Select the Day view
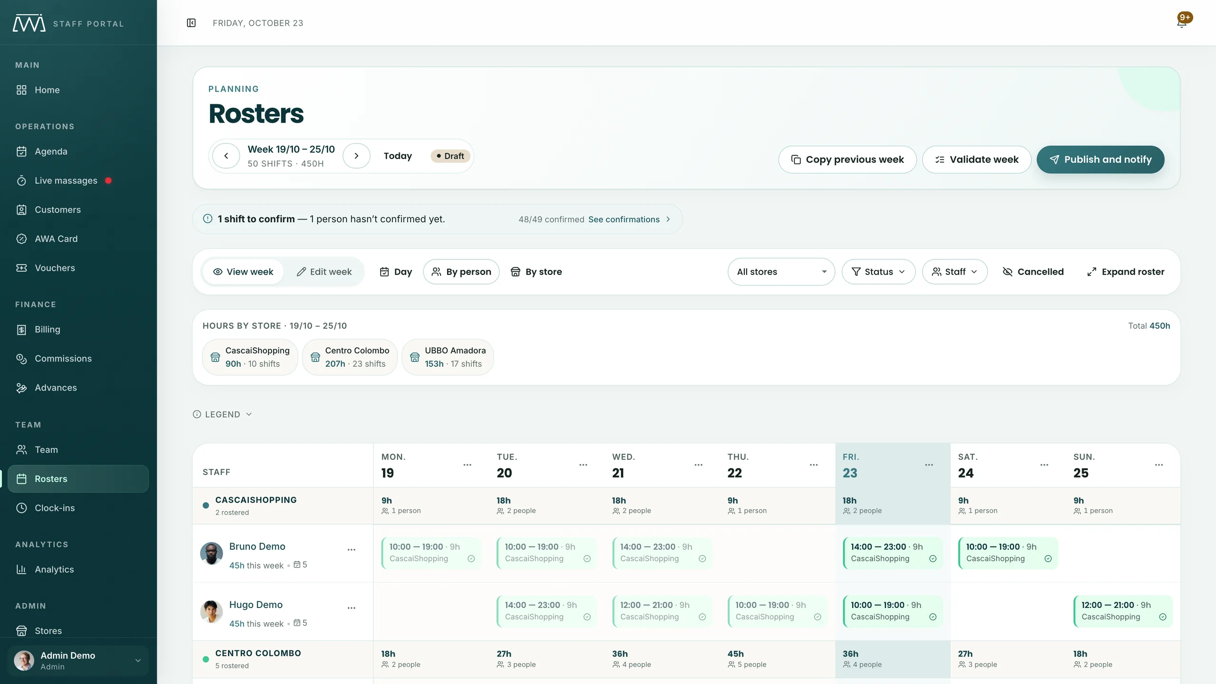Image resolution: width=1216 pixels, height=684 pixels. pyautogui.click(x=396, y=272)
